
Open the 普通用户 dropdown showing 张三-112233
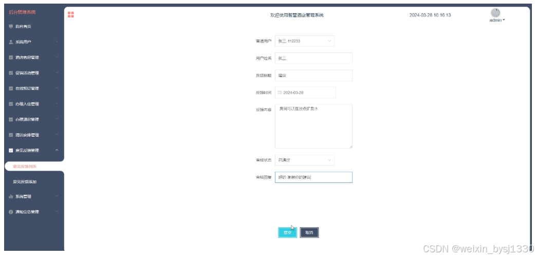pos(305,41)
